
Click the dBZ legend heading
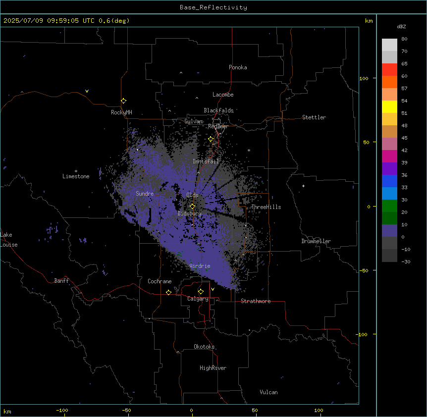point(401,26)
